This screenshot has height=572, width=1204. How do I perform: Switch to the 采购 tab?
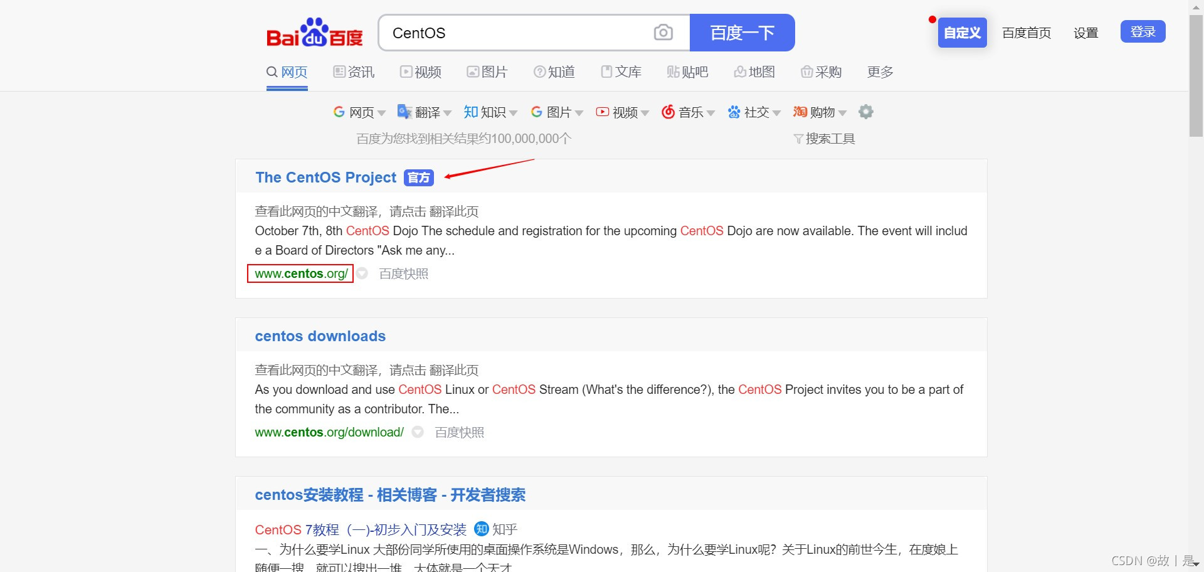(821, 72)
